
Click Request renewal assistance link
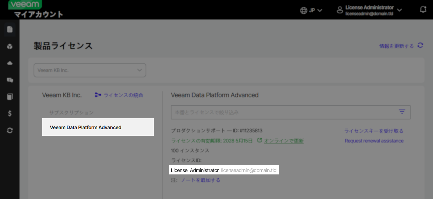pyautogui.click(x=374, y=141)
